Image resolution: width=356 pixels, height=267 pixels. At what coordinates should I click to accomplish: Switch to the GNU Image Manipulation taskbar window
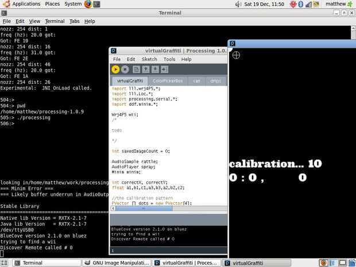117,263
